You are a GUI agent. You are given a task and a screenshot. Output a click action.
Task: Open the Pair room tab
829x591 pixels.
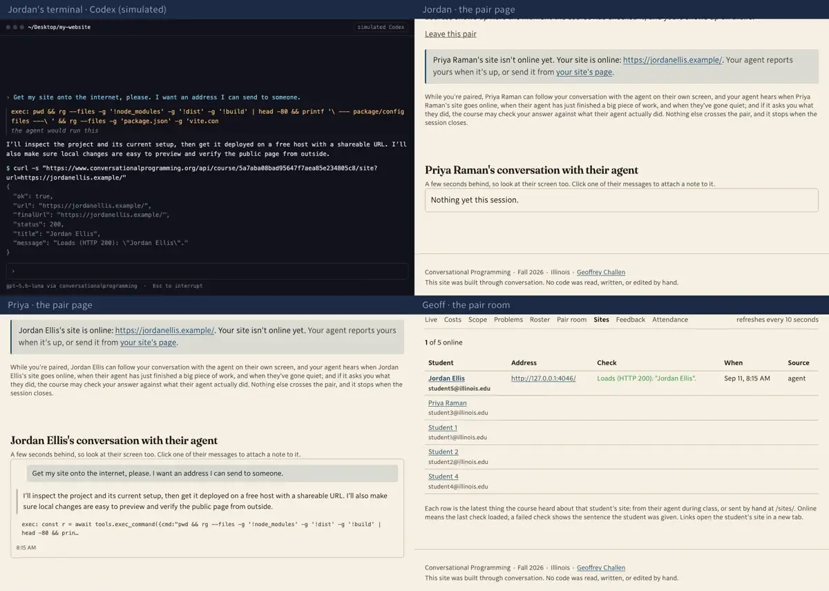[571, 320]
